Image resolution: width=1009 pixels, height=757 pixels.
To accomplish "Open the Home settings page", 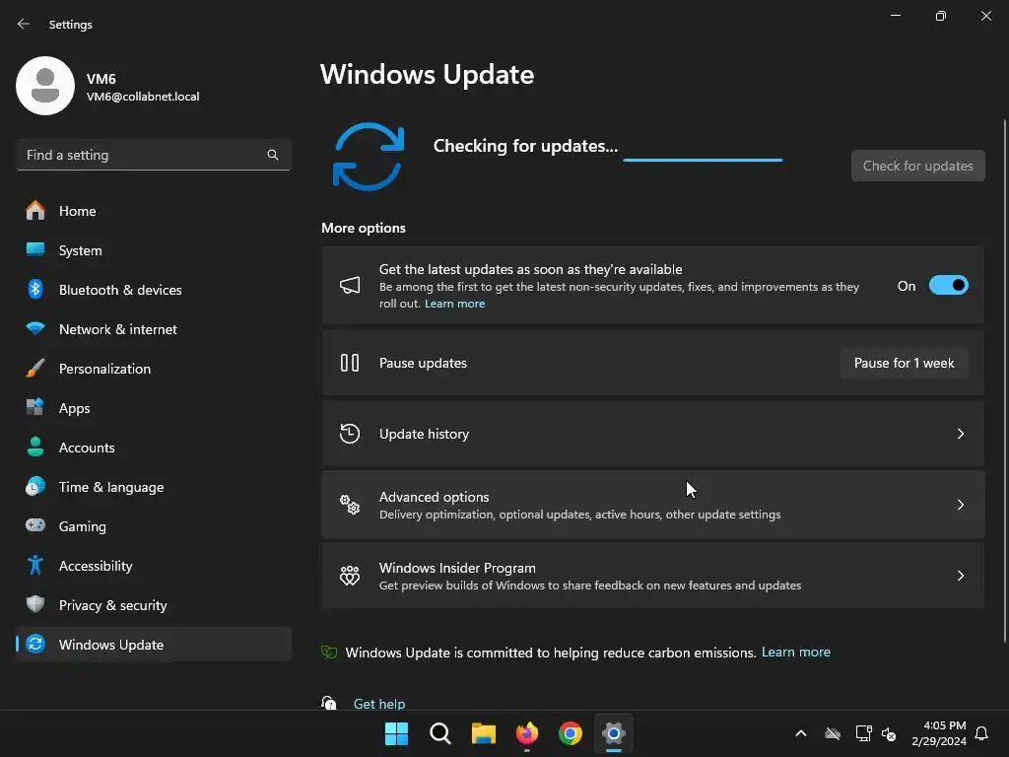I will [154, 211].
